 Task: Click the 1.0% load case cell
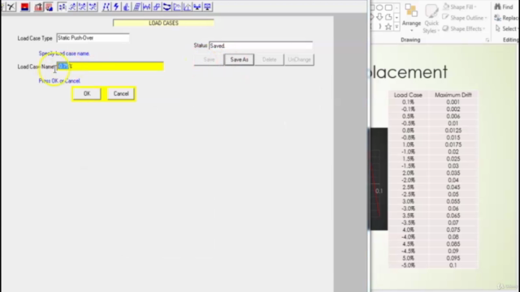408,144
